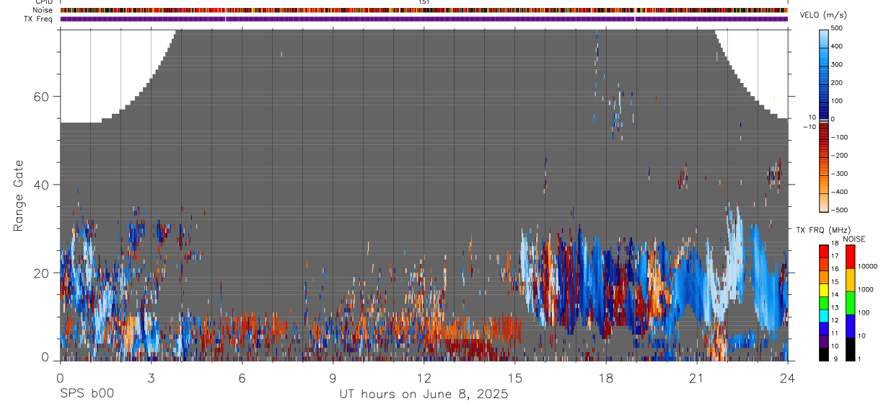Select the green 13-14 MHz frequency swatch
886x409 pixels.
click(x=824, y=303)
